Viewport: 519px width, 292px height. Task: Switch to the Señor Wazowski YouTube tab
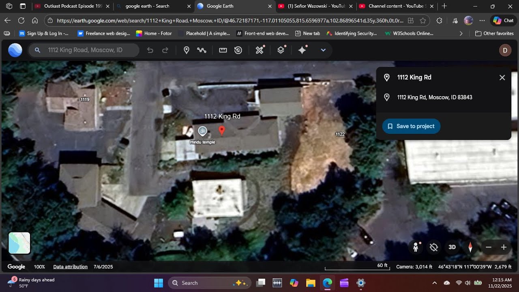pos(316,6)
